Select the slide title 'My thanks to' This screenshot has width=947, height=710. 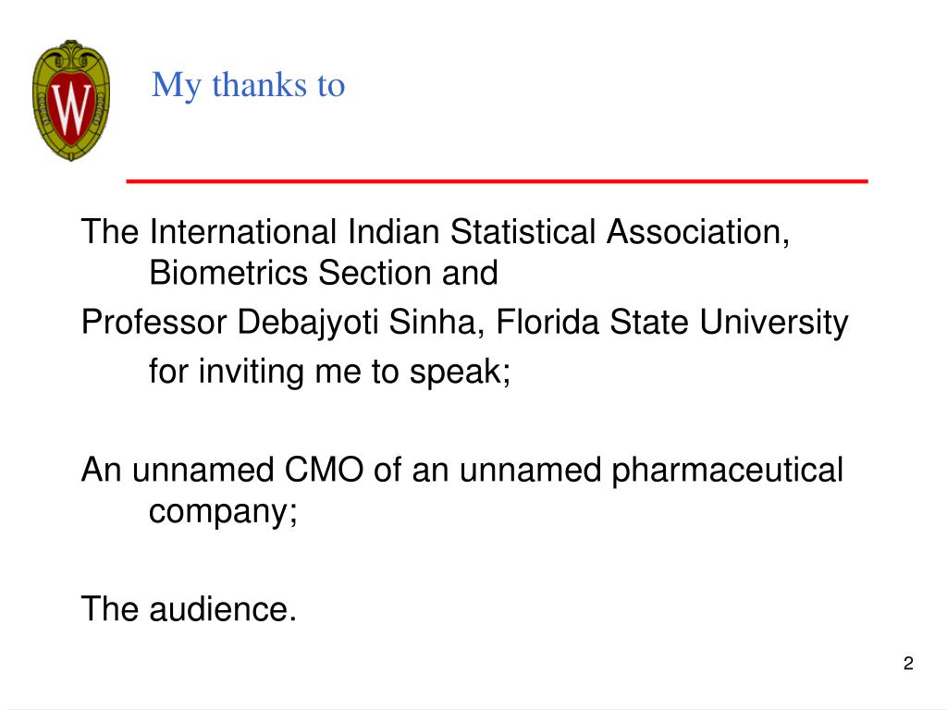[248, 84]
